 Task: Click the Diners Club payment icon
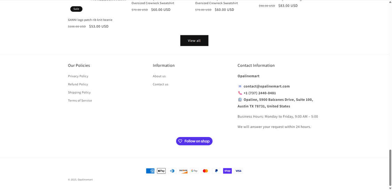172,171
